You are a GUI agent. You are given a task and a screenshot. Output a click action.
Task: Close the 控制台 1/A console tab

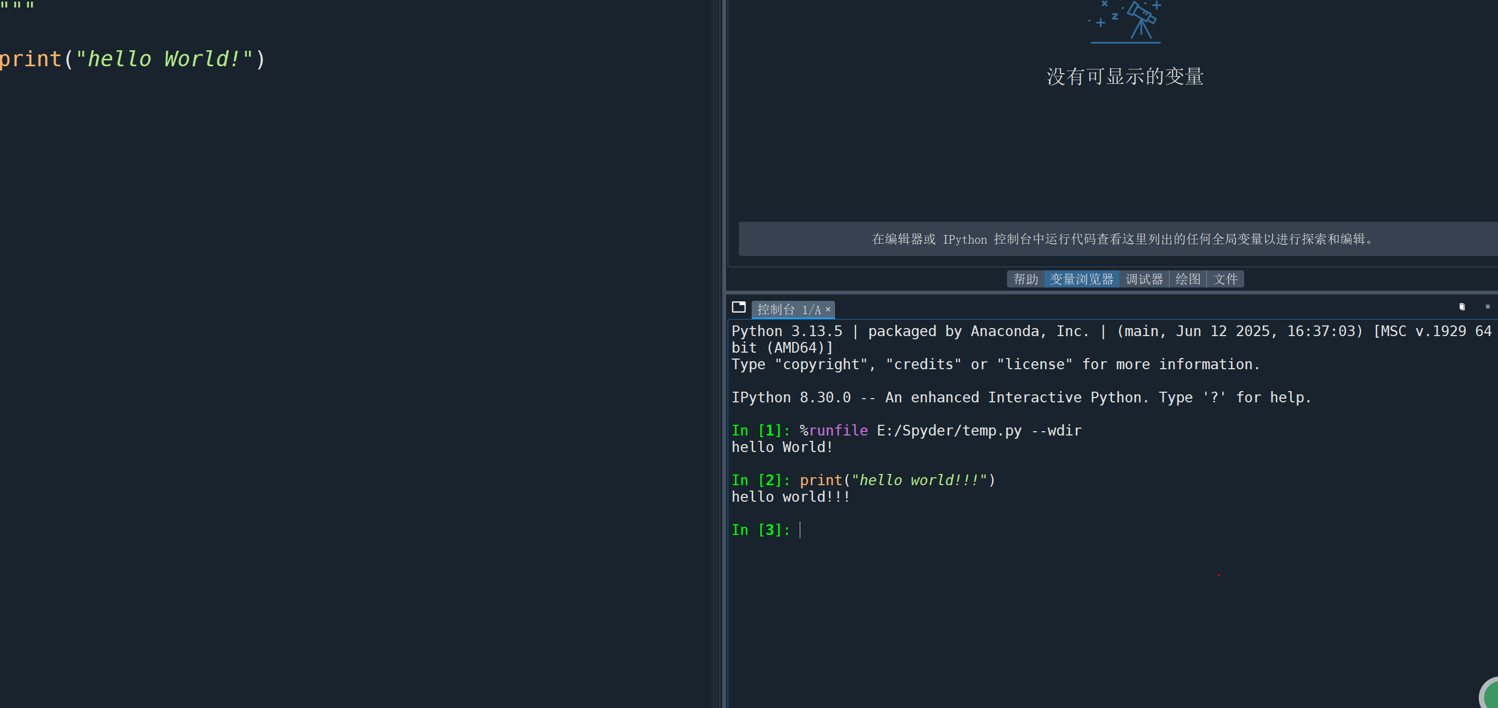click(x=828, y=309)
